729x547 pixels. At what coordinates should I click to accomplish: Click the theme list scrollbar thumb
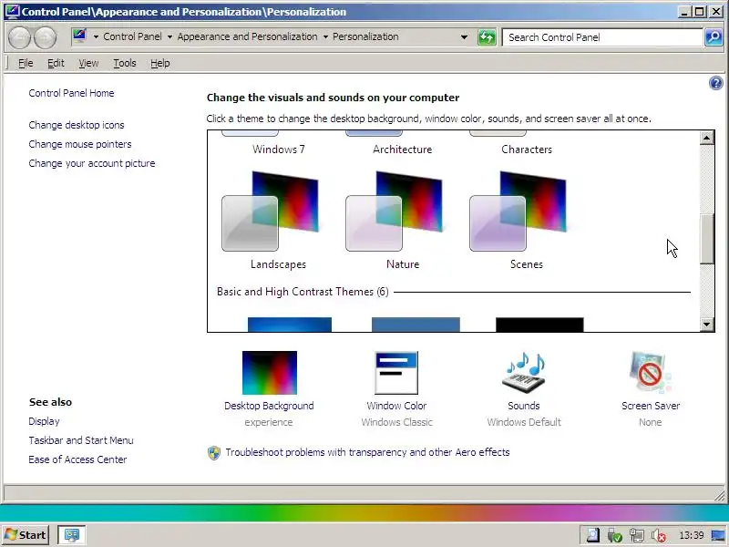pos(707,240)
